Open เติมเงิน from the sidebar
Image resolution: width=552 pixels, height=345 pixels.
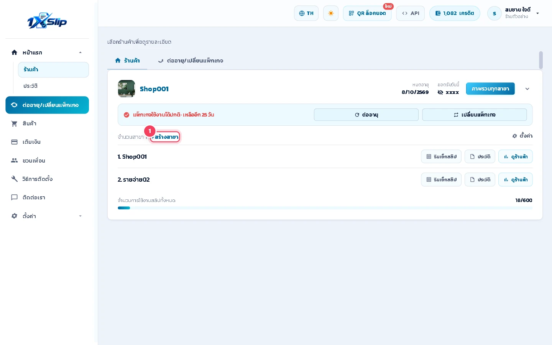(x=47, y=142)
